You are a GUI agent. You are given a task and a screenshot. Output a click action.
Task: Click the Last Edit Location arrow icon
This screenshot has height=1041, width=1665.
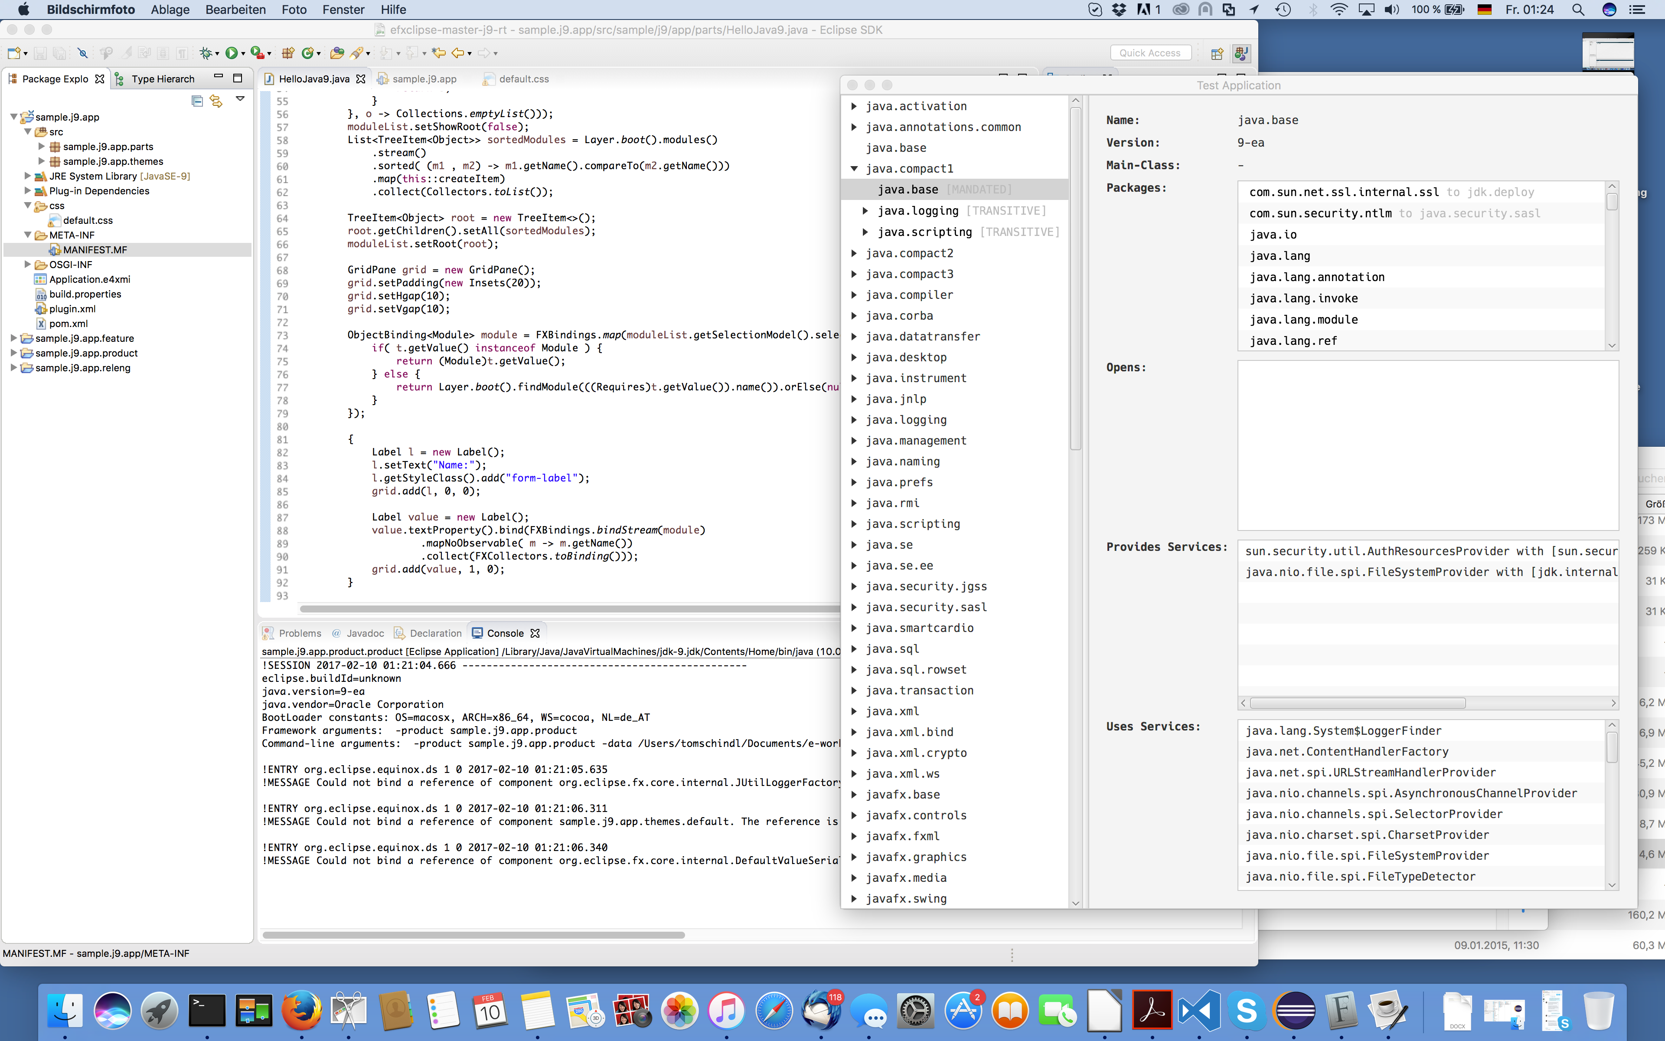(x=439, y=53)
